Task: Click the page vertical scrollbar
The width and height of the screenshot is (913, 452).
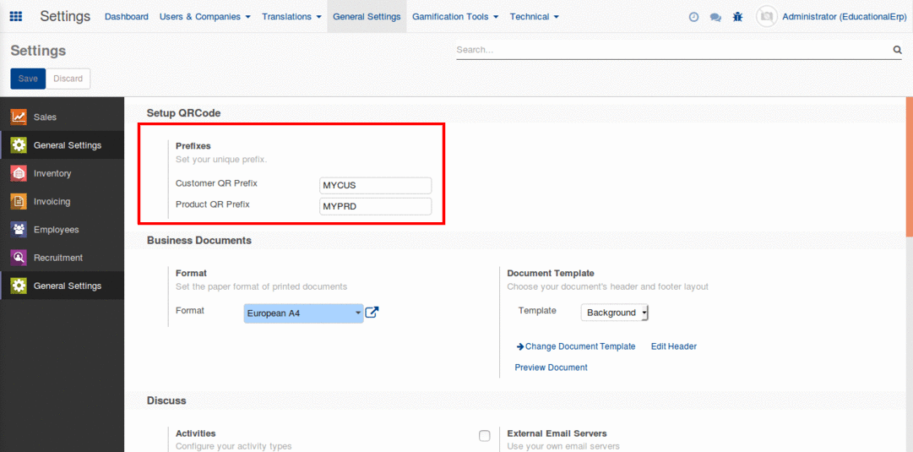Action: coord(909,166)
